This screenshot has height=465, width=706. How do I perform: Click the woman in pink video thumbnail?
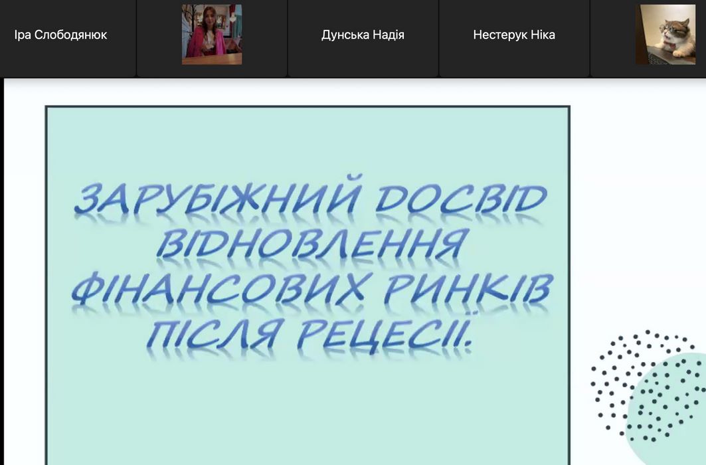[x=212, y=35]
